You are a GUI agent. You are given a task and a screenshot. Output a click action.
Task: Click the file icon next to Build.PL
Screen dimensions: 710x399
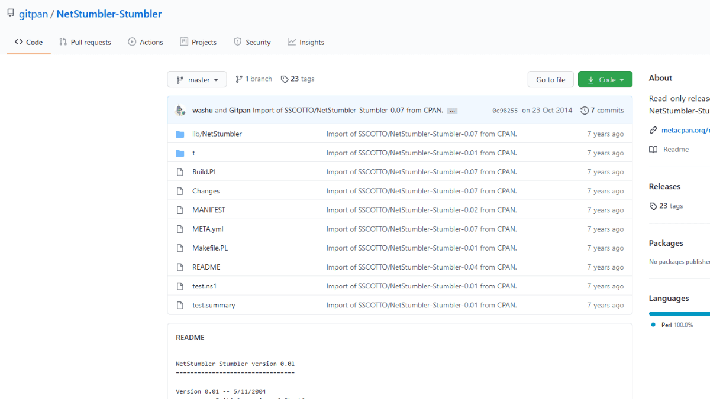pyautogui.click(x=180, y=172)
